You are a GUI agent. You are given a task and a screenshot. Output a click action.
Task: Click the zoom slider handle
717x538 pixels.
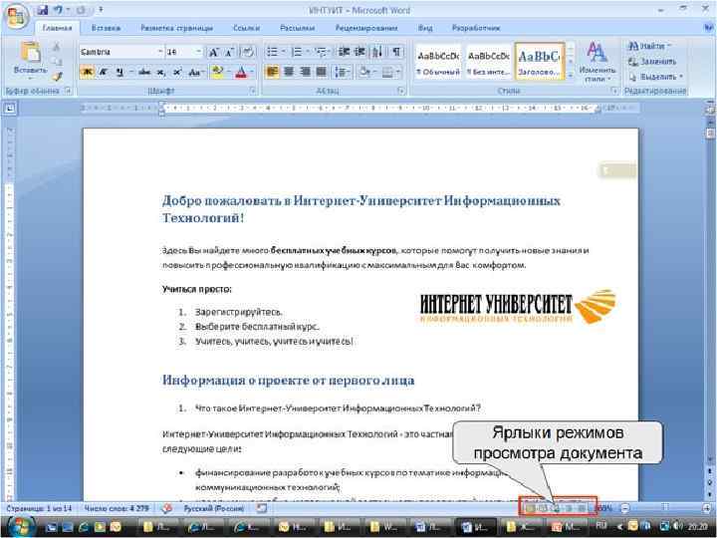click(666, 507)
